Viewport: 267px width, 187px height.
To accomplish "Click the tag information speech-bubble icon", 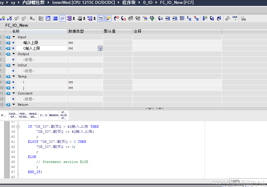I will coord(80,18).
